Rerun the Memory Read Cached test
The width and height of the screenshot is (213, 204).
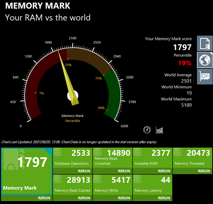click(x=84, y=198)
